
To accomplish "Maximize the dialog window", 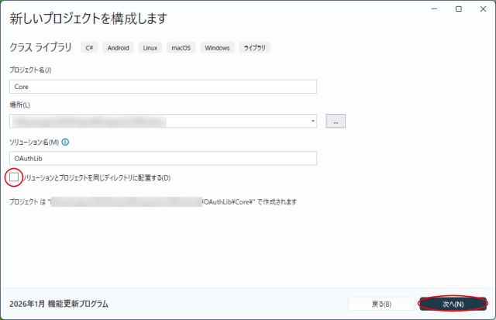I will click(458, 9).
